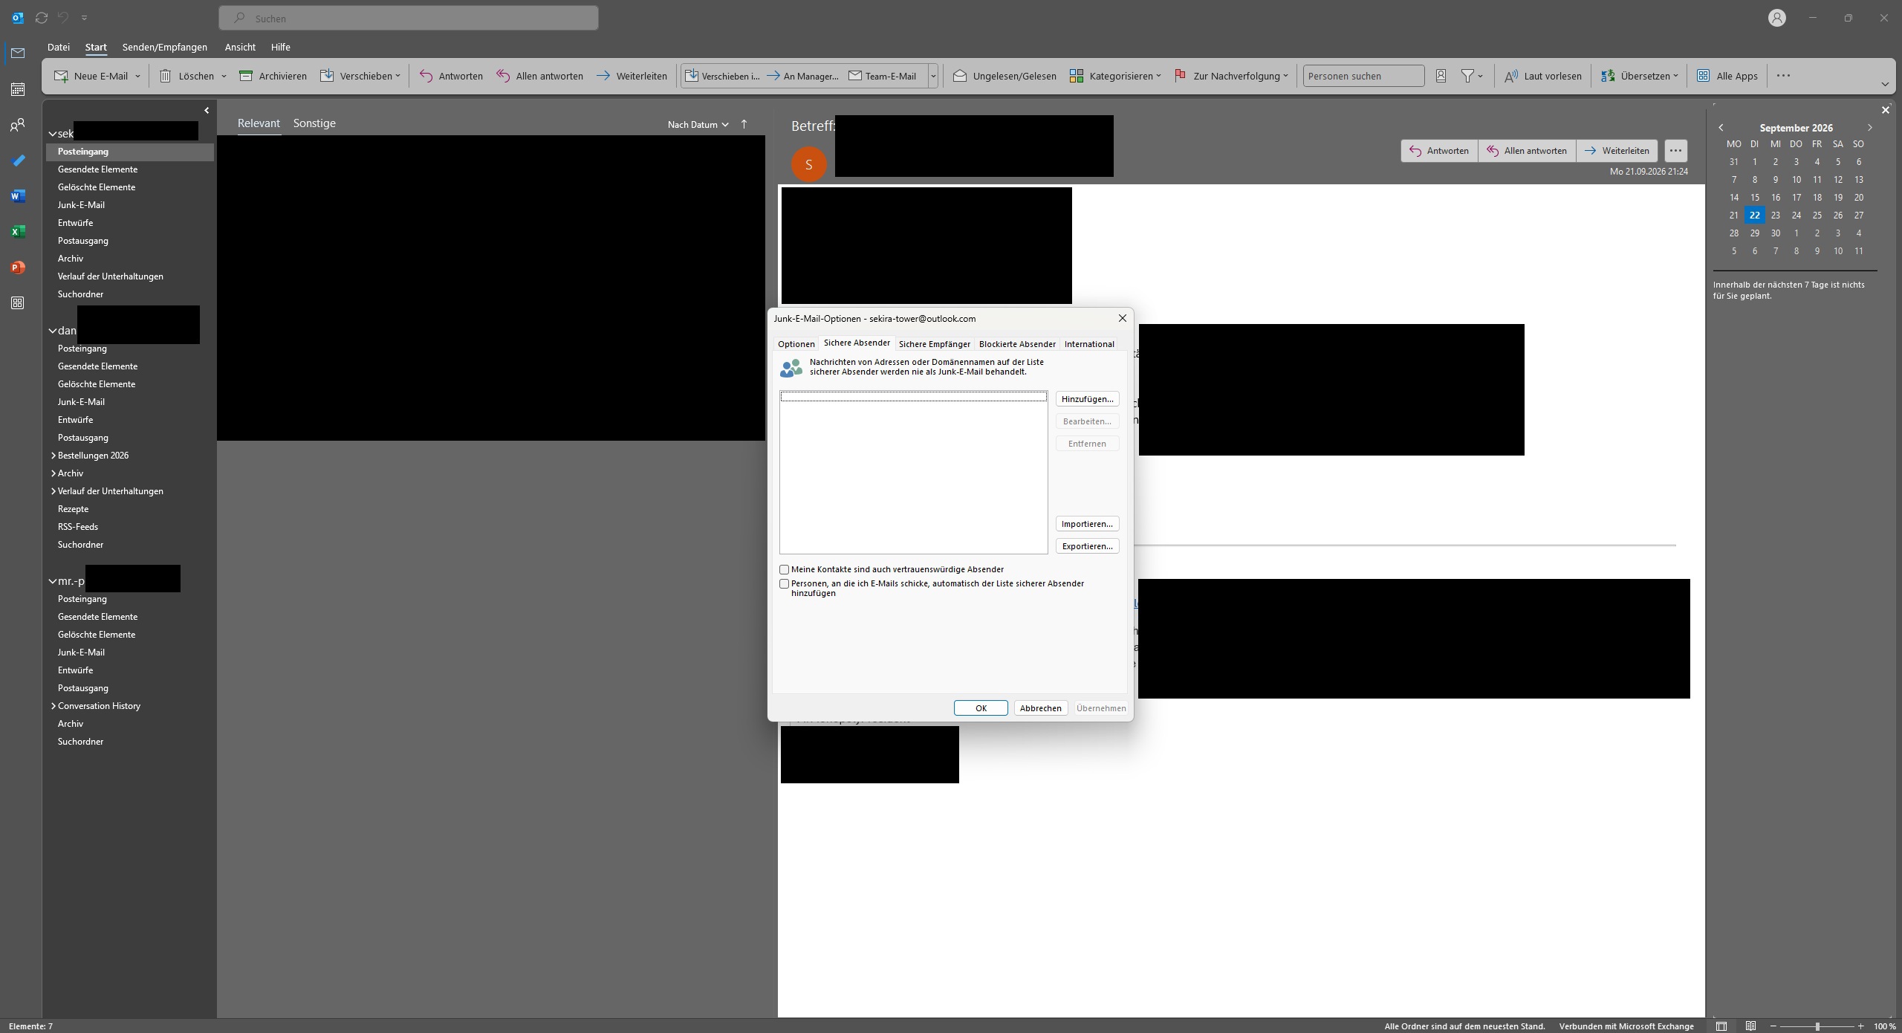The width and height of the screenshot is (1902, 1033).
Task: Switch to Sonstige inbox tab
Action: click(314, 123)
